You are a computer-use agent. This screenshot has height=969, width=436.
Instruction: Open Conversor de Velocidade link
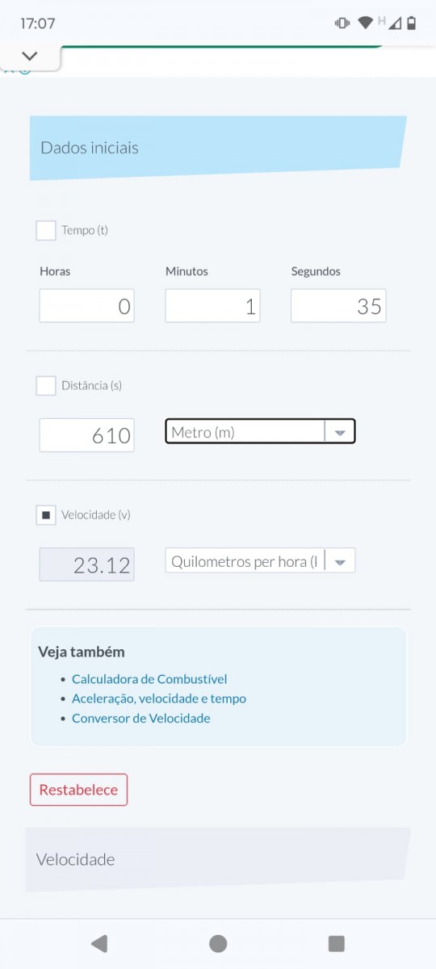click(141, 718)
